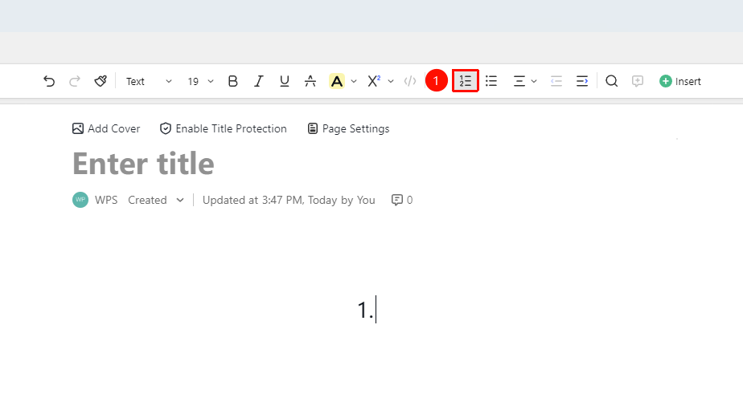This screenshot has width=743, height=398.
Task: Toggle Bold formatting
Action: [232, 81]
